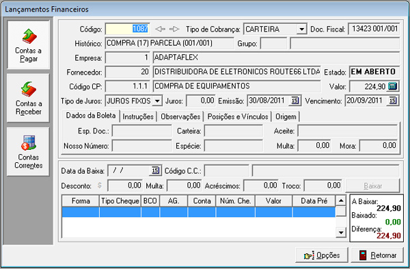This screenshot has width=410, height=269.
Task: Switch to the Dados da Boleta tab
Action: point(91,116)
